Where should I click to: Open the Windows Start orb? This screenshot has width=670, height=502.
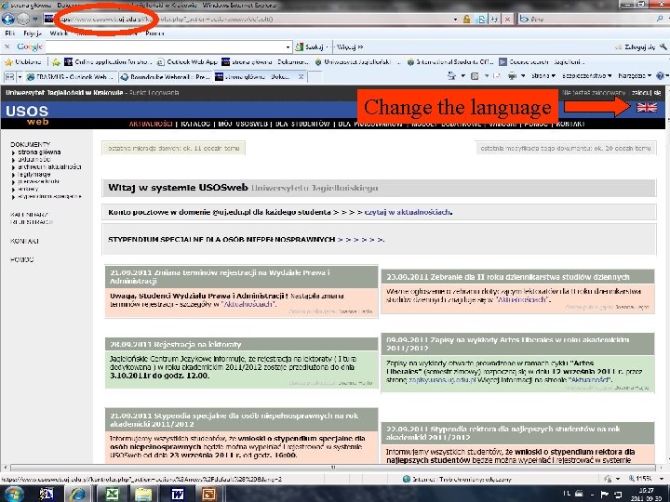[14, 494]
